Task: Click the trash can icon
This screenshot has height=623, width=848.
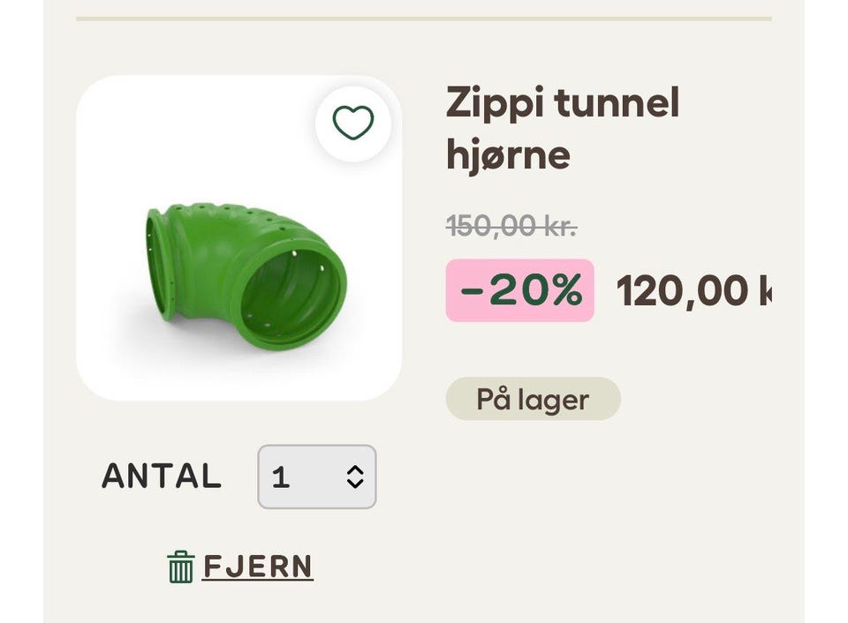Action: [x=180, y=567]
